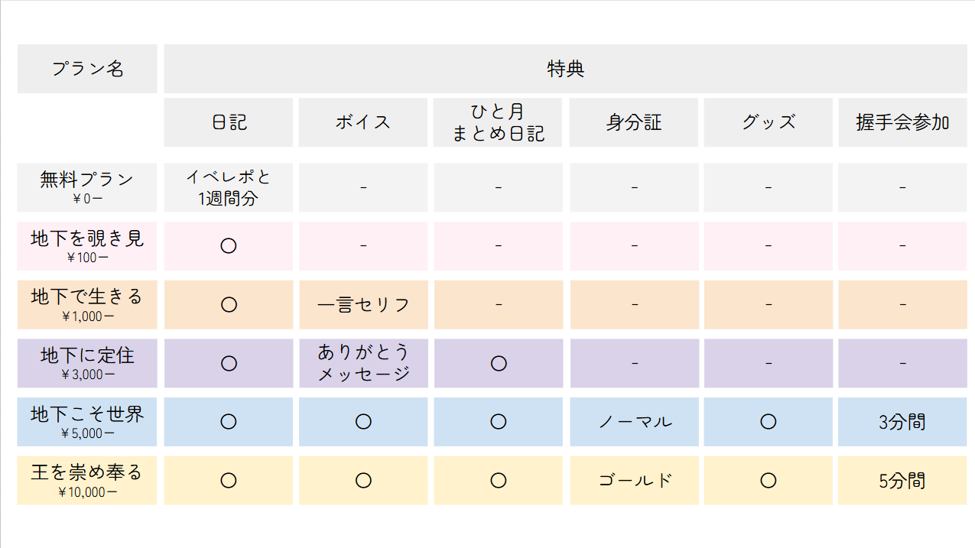
Task: Click the 無料プラン ¥0 row label
Action: tap(87, 187)
